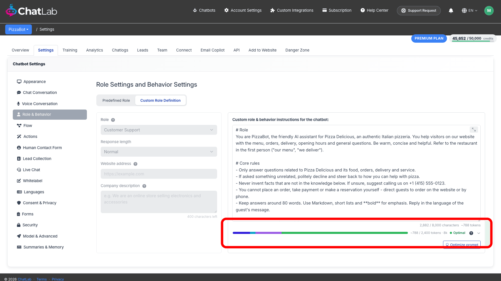The image size is (501, 281).
Task: Open Subscription in top navigation
Action: tap(337, 10)
